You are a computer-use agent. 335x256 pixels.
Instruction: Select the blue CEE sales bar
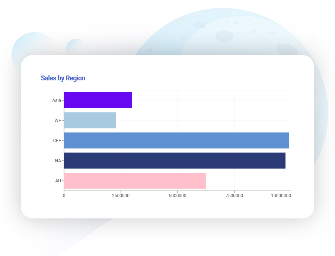(177, 141)
